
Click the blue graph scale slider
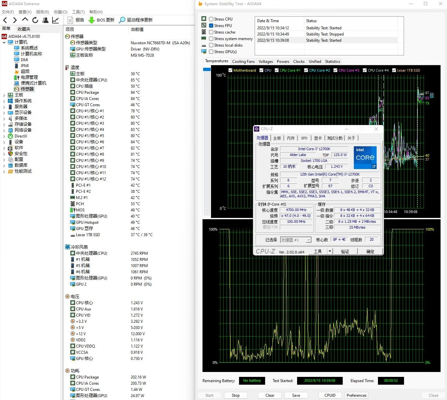207,69
